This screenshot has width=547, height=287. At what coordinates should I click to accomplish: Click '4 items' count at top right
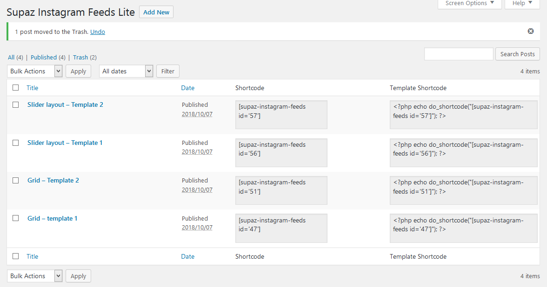tap(530, 71)
